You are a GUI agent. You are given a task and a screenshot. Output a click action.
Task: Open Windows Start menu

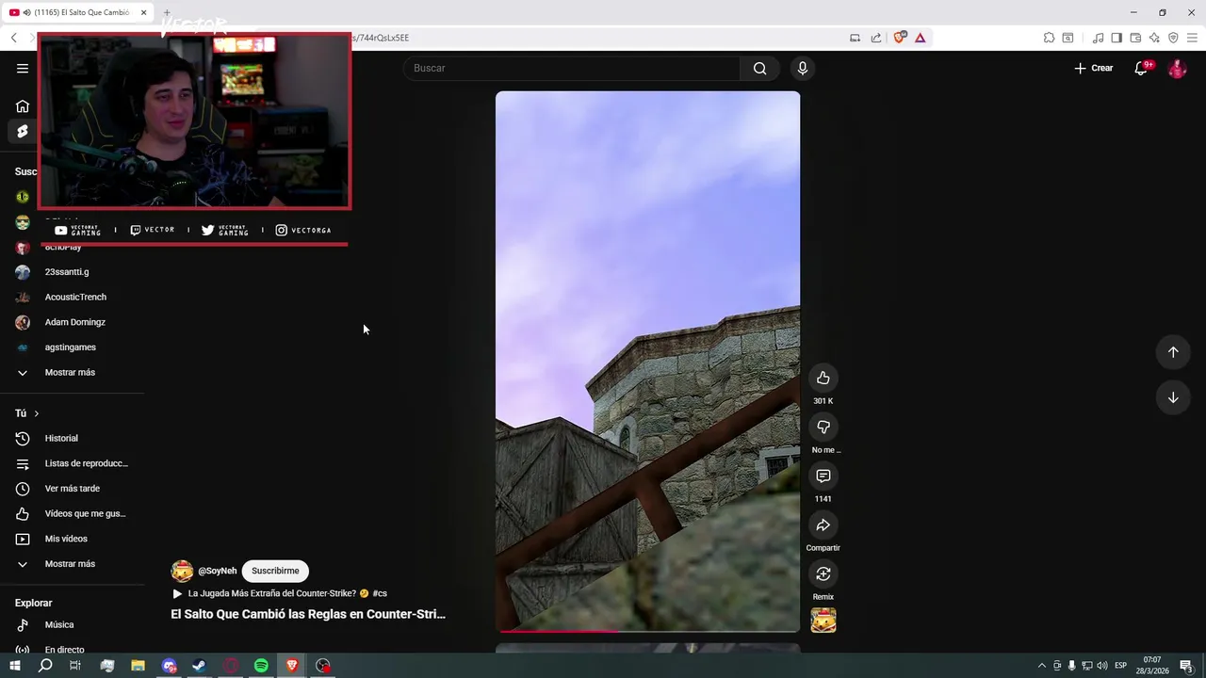pyautogui.click(x=14, y=666)
